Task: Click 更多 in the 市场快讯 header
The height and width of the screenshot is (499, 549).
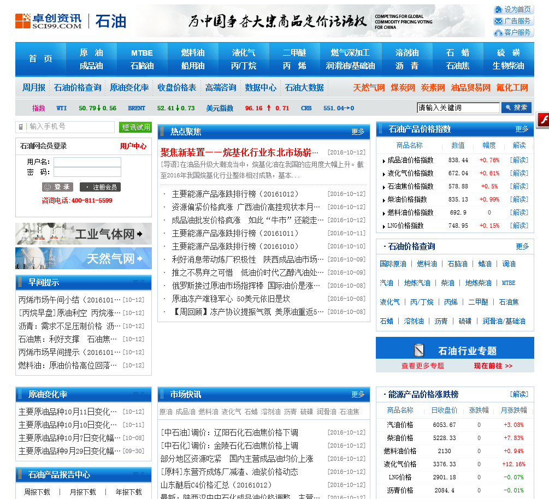Action: click(x=358, y=394)
